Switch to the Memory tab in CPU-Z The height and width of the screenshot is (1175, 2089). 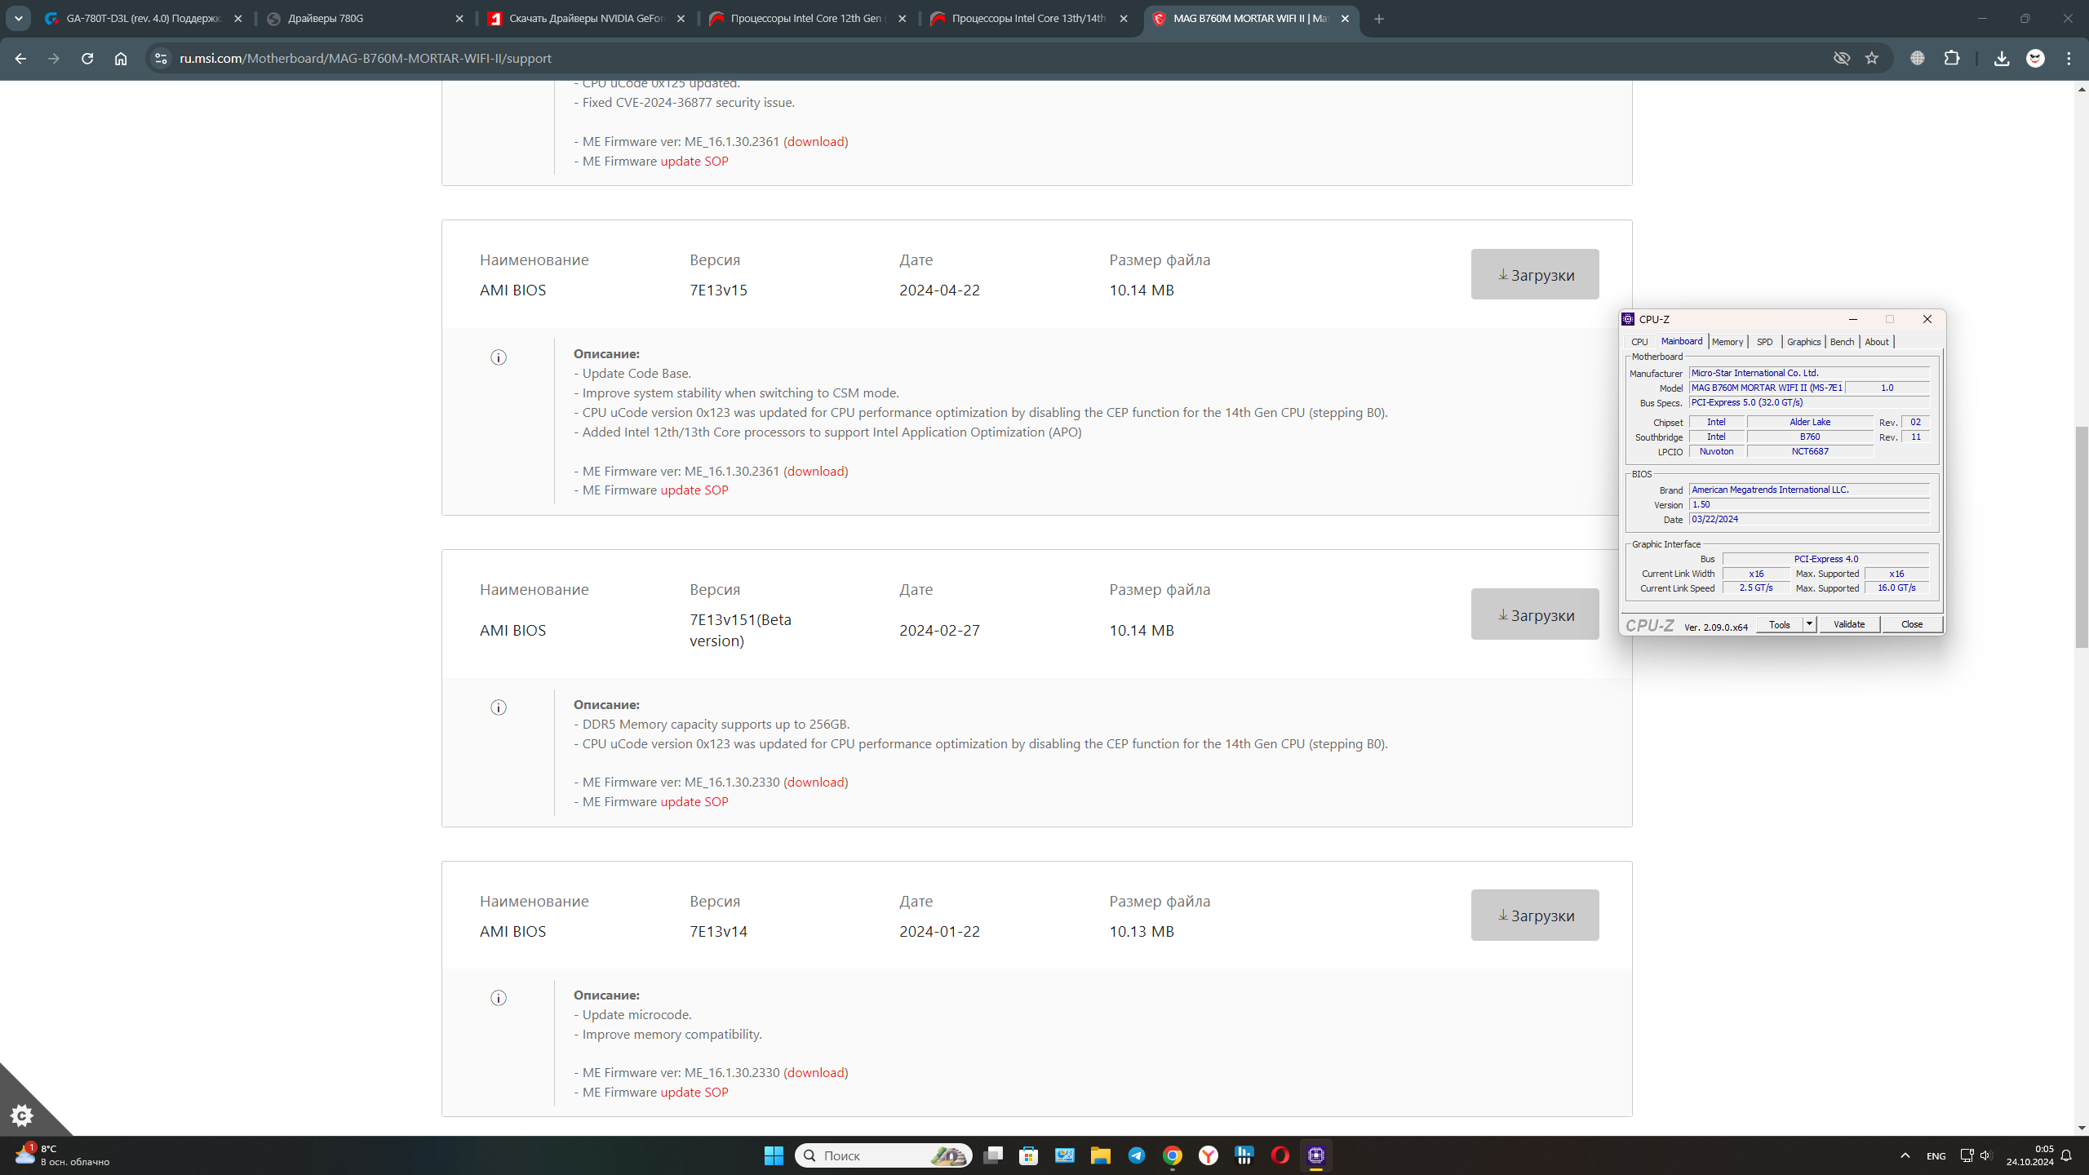(x=1727, y=342)
